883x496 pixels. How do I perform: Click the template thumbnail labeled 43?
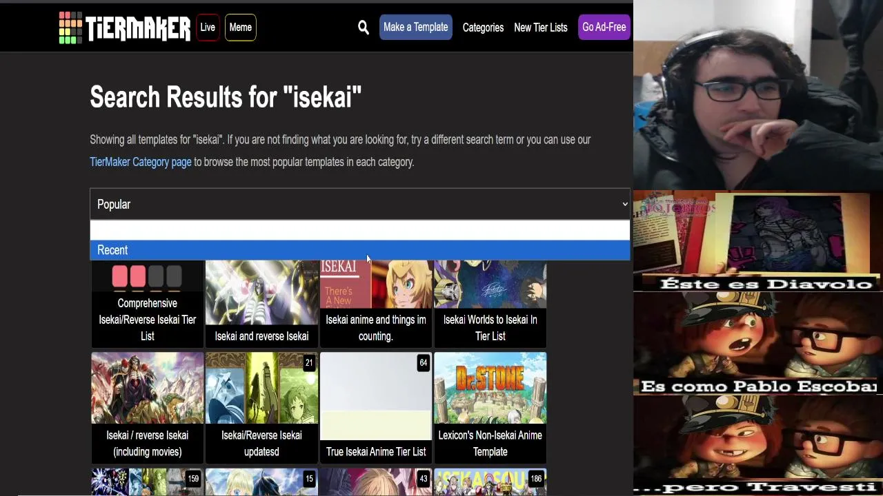[376, 482]
